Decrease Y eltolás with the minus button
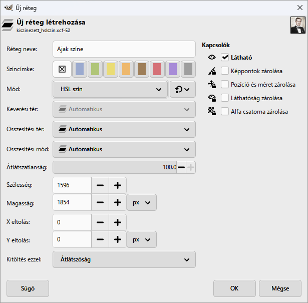 click(100, 239)
